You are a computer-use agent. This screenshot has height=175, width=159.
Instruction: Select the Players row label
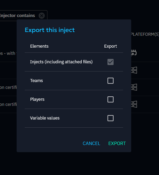(37, 99)
